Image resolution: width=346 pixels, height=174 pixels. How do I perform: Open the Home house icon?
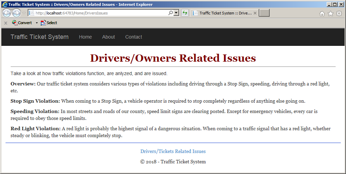322,14
